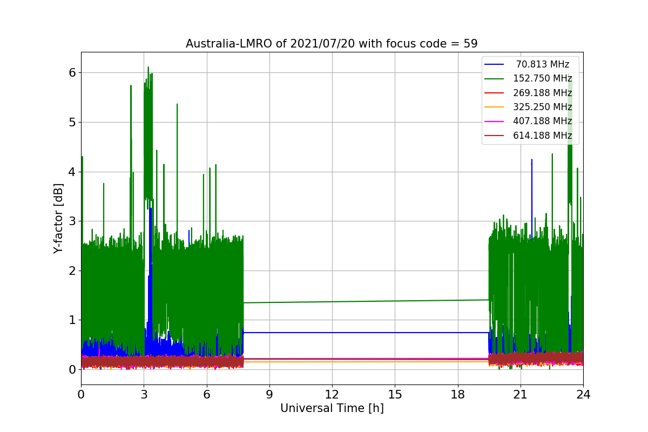Select the 614.188 MHz legend label

coord(543,136)
